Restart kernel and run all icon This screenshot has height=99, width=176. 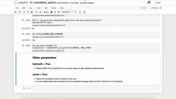(x=59, y=12)
